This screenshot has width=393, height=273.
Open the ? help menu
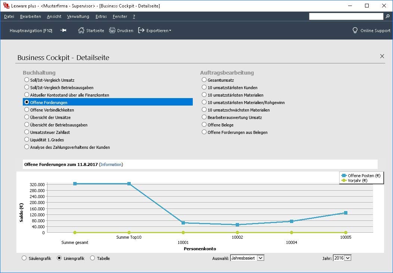click(x=134, y=16)
